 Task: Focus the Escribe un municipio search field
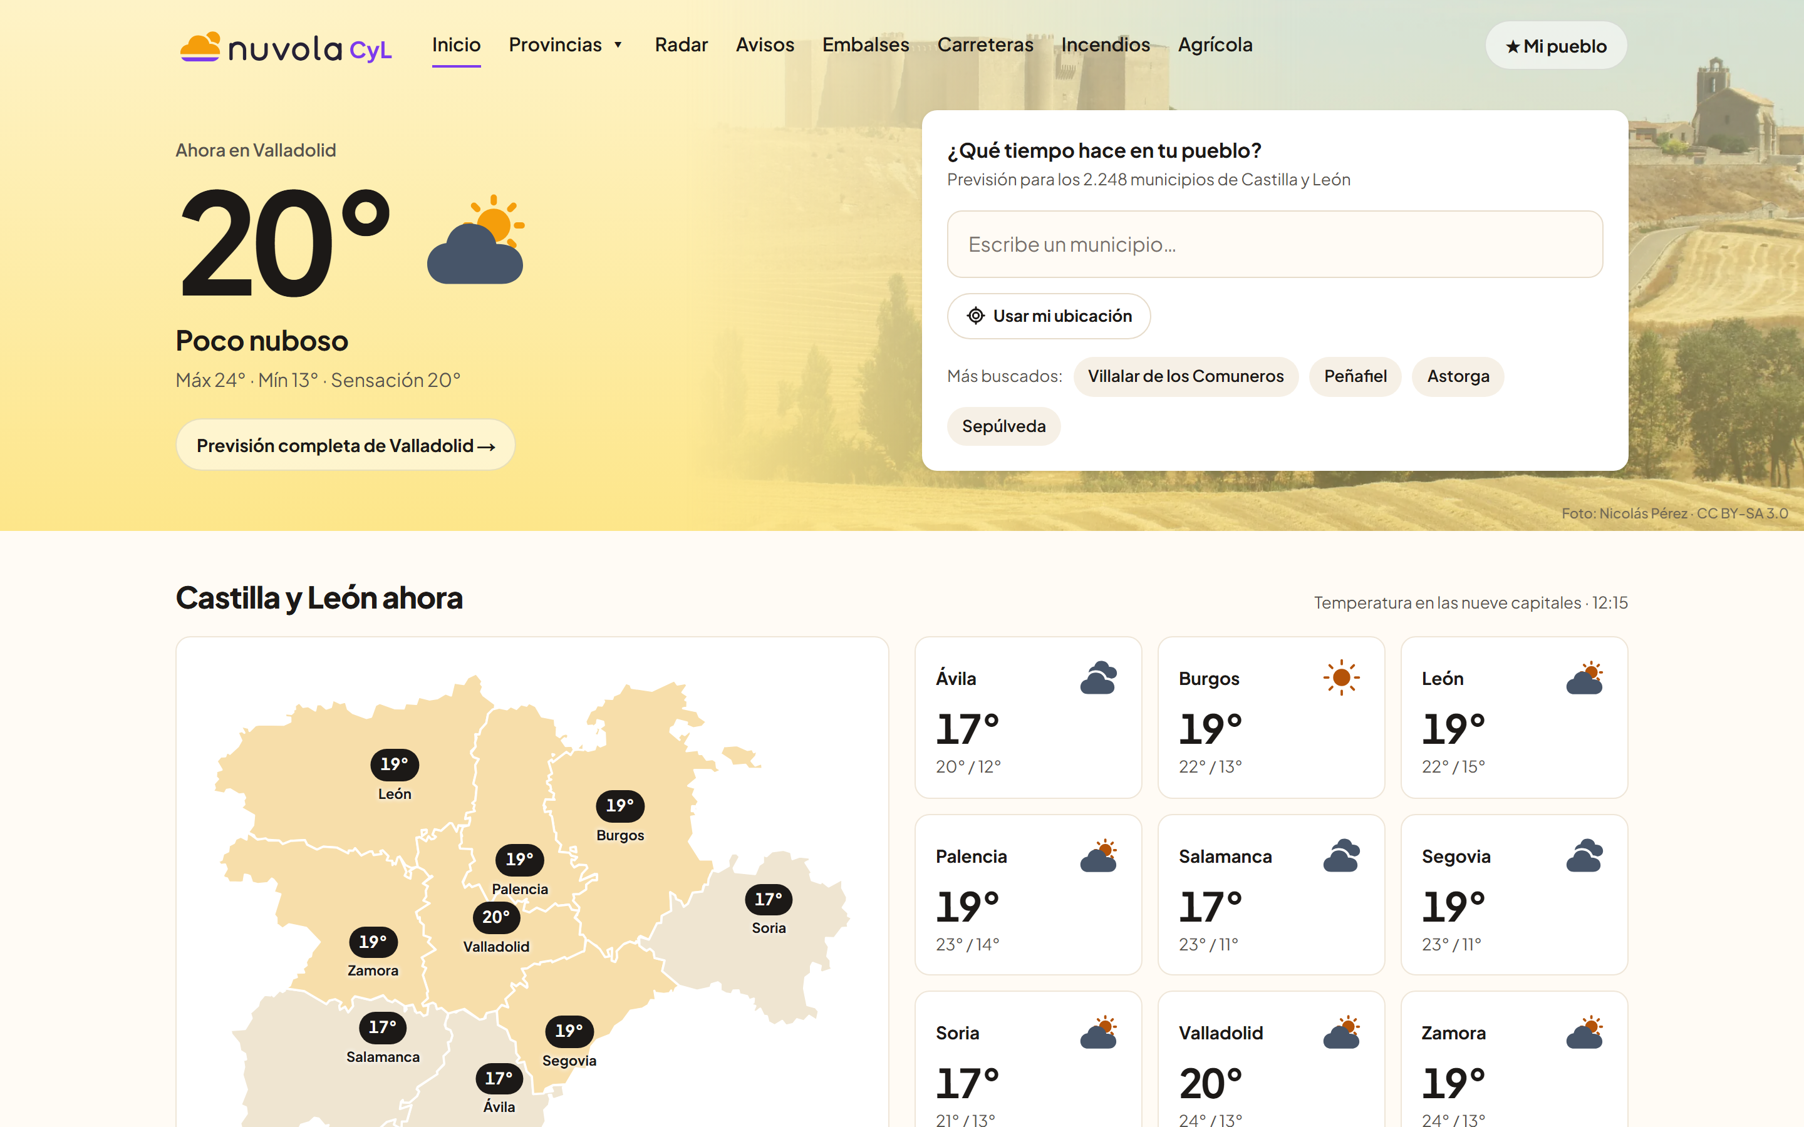(x=1275, y=244)
